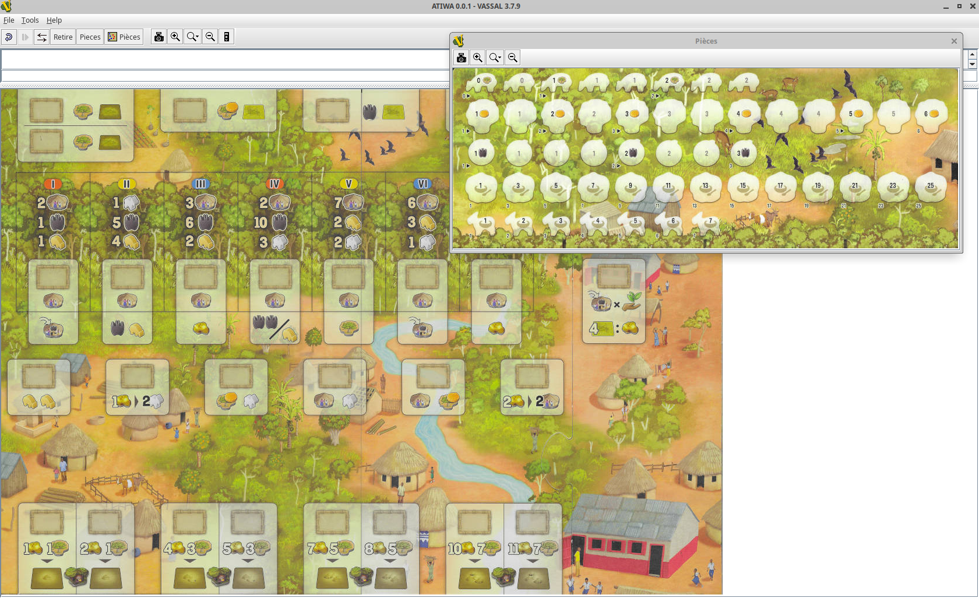Click the splitter expand down arrow
Viewport: 979px width, 598px height.
click(x=972, y=64)
